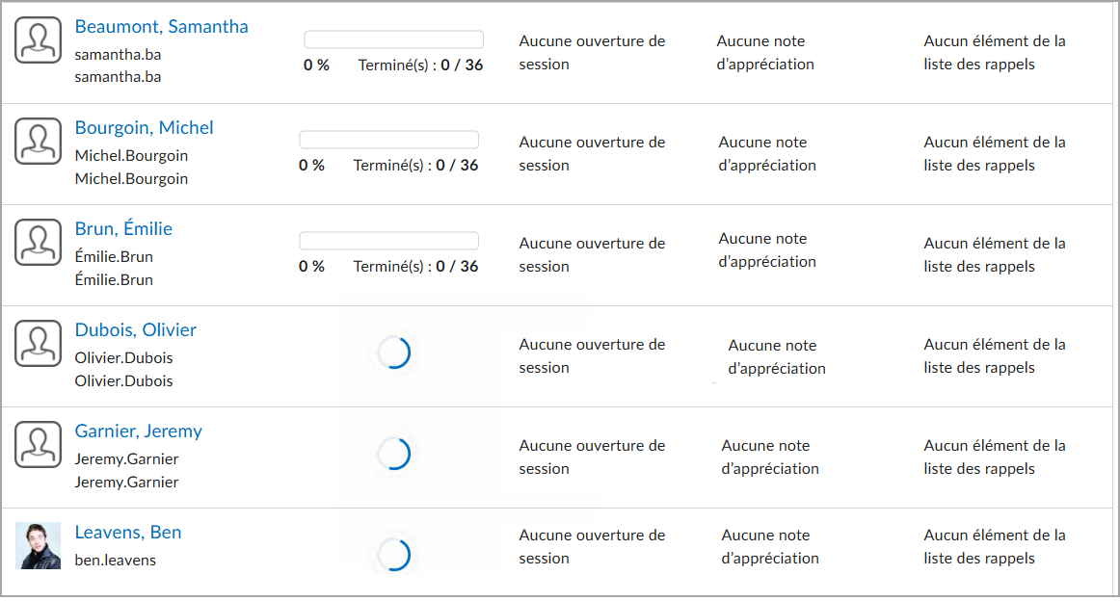
Task: Click Olivier Dubois's avatar placeholder icon
Action: 38,343
